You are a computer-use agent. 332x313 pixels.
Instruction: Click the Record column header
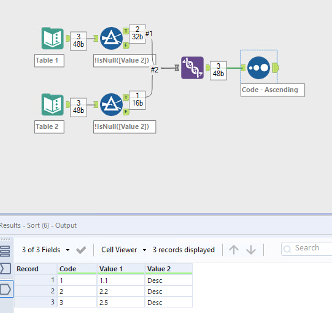(36, 269)
